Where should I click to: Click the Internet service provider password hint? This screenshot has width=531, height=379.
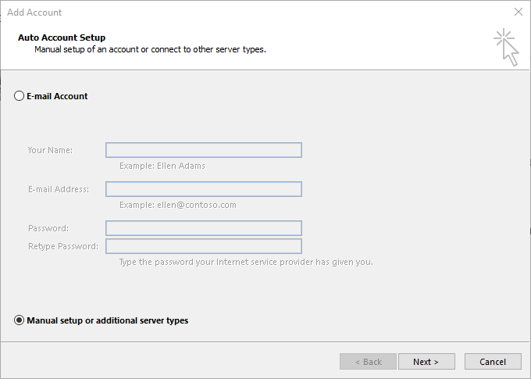(x=246, y=262)
